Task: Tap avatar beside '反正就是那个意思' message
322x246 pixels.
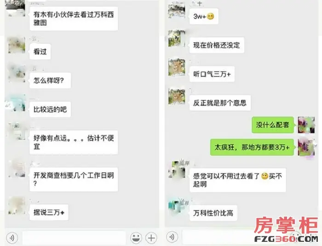Action: click(x=177, y=96)
